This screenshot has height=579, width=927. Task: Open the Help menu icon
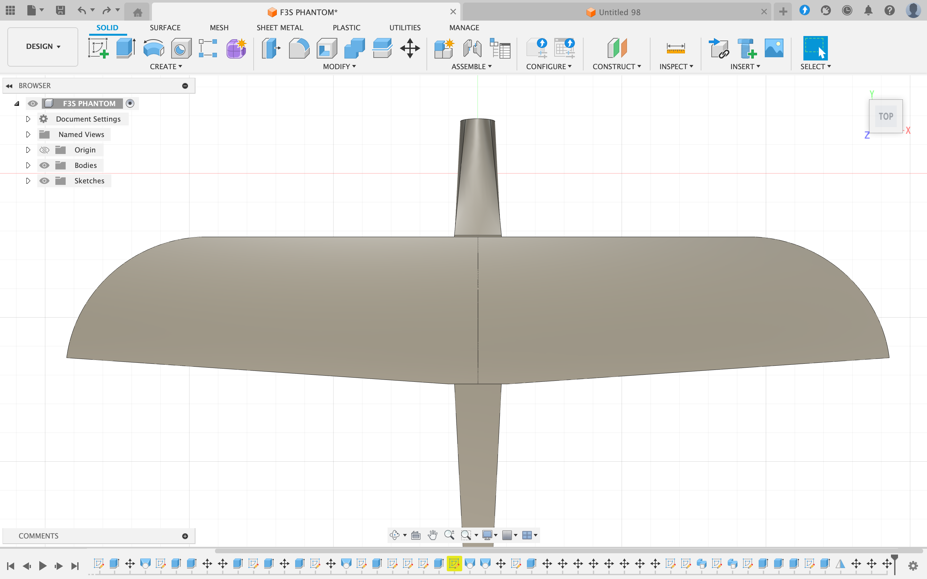click(889, 11)
